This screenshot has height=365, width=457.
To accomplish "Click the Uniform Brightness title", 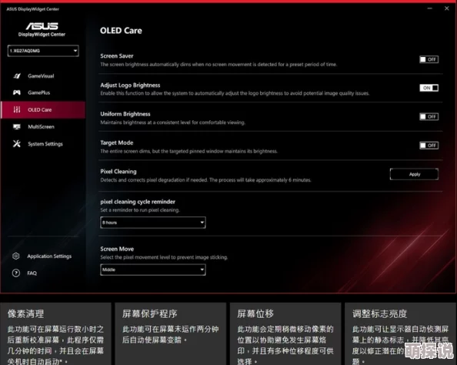I will 125,114.
